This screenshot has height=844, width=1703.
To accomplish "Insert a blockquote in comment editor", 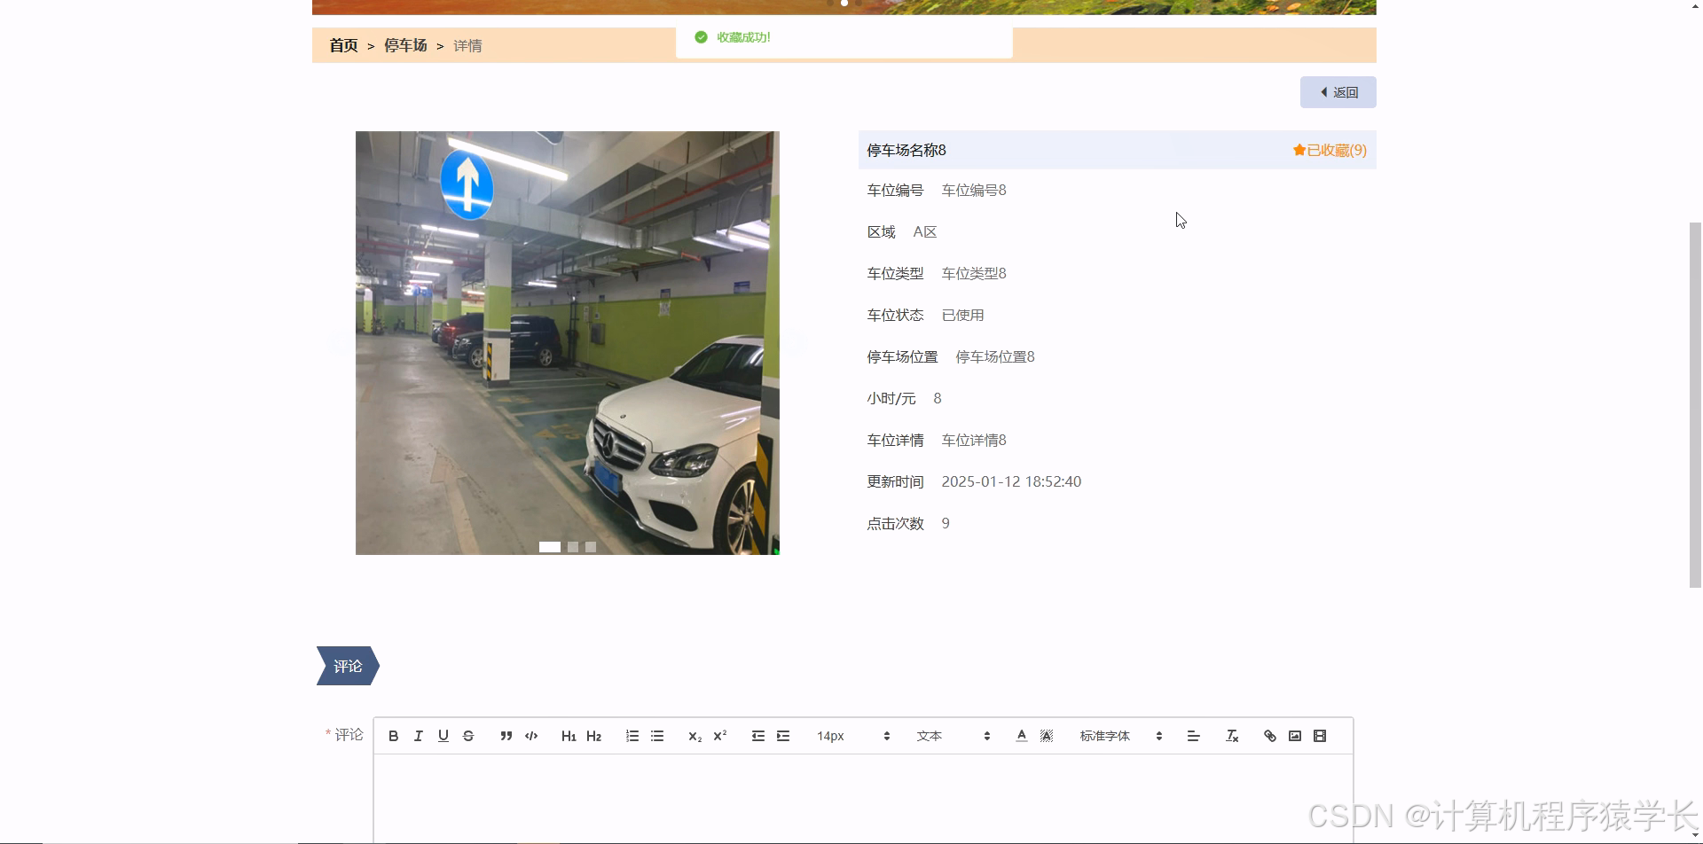I will click(506, 736).
